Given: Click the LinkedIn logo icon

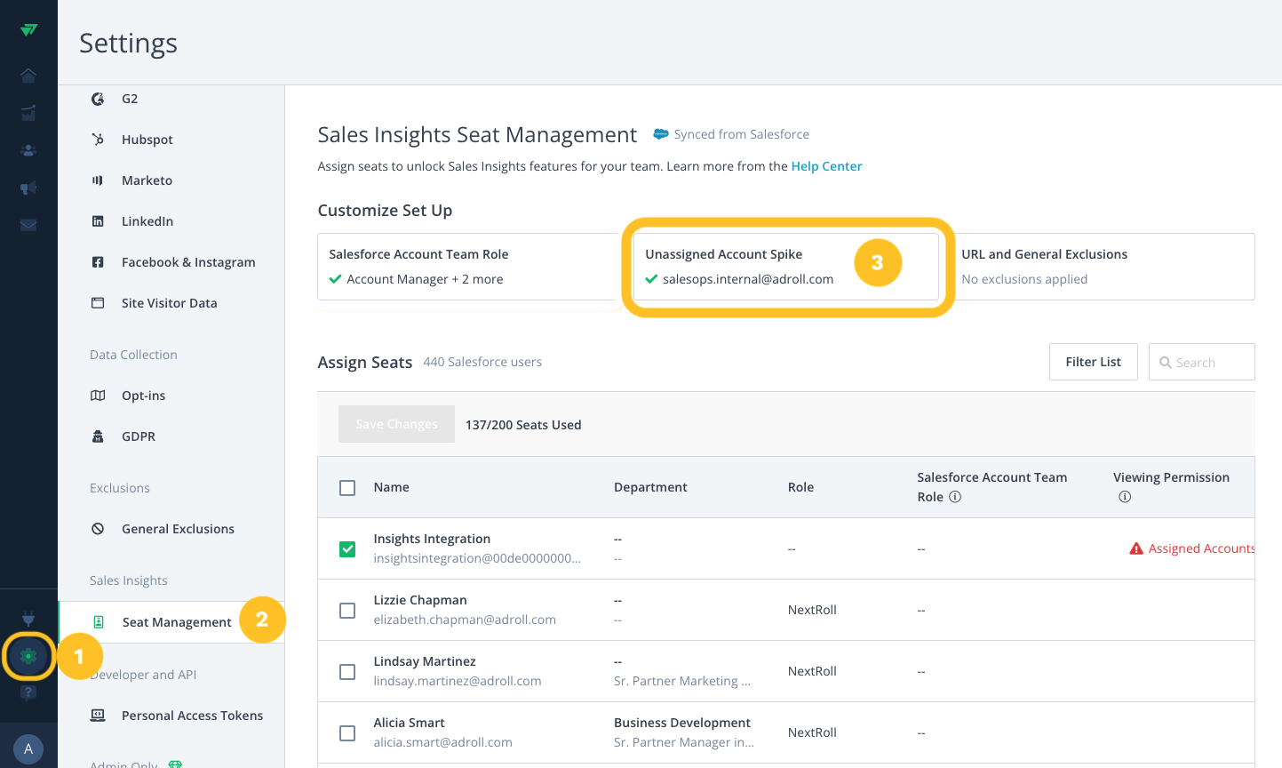Looking at the screenshot, I should (x=98, y=221).
